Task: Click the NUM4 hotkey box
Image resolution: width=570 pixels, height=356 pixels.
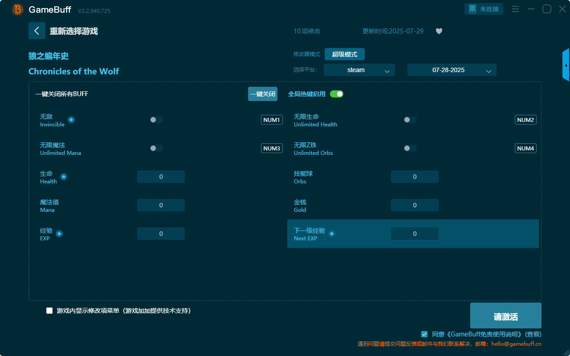Action: (x=525, y=148)
